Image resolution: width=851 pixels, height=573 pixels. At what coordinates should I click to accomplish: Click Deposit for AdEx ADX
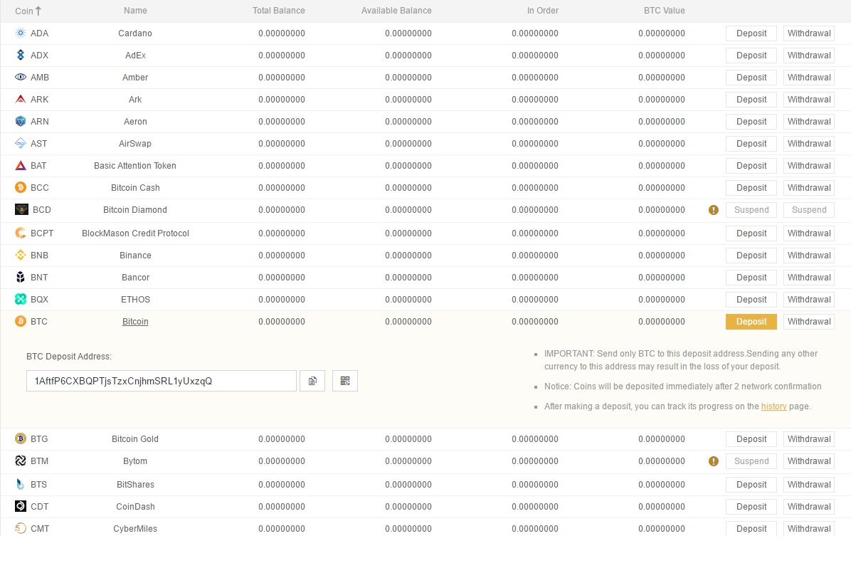coord(751,56)
